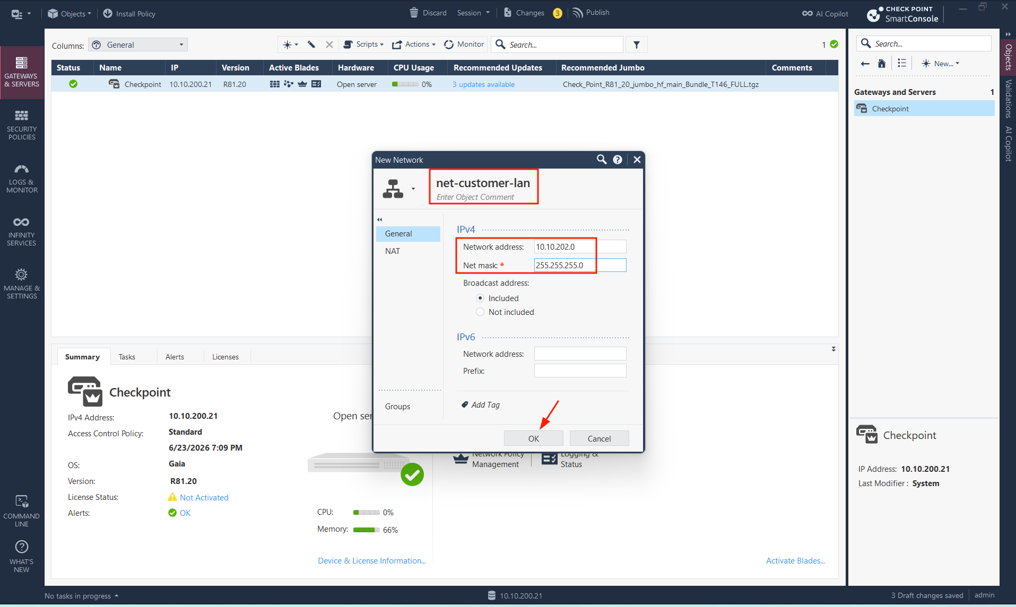
Task: Publish the session changes
Action: tap(591, 13)
